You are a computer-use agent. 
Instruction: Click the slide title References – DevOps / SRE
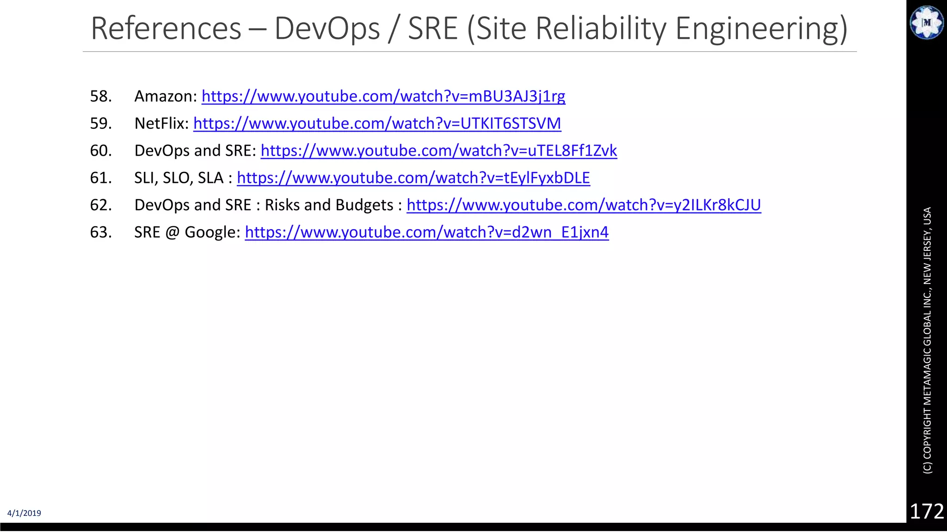click(469, 29)
